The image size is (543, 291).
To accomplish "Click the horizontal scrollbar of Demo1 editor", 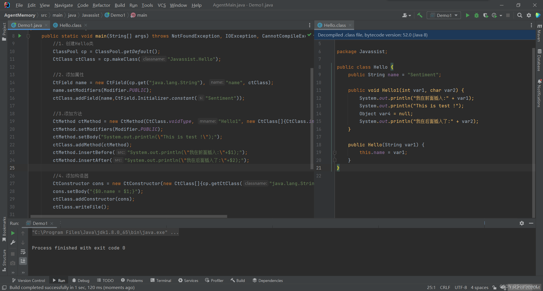I will click(129, 216).
